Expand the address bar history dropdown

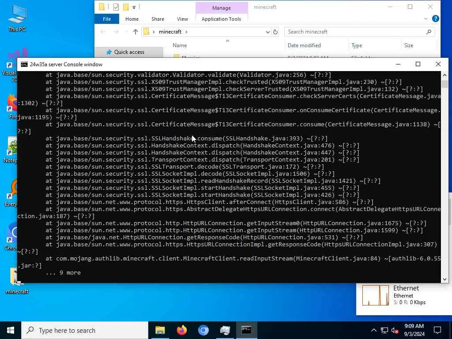(268, 32)
